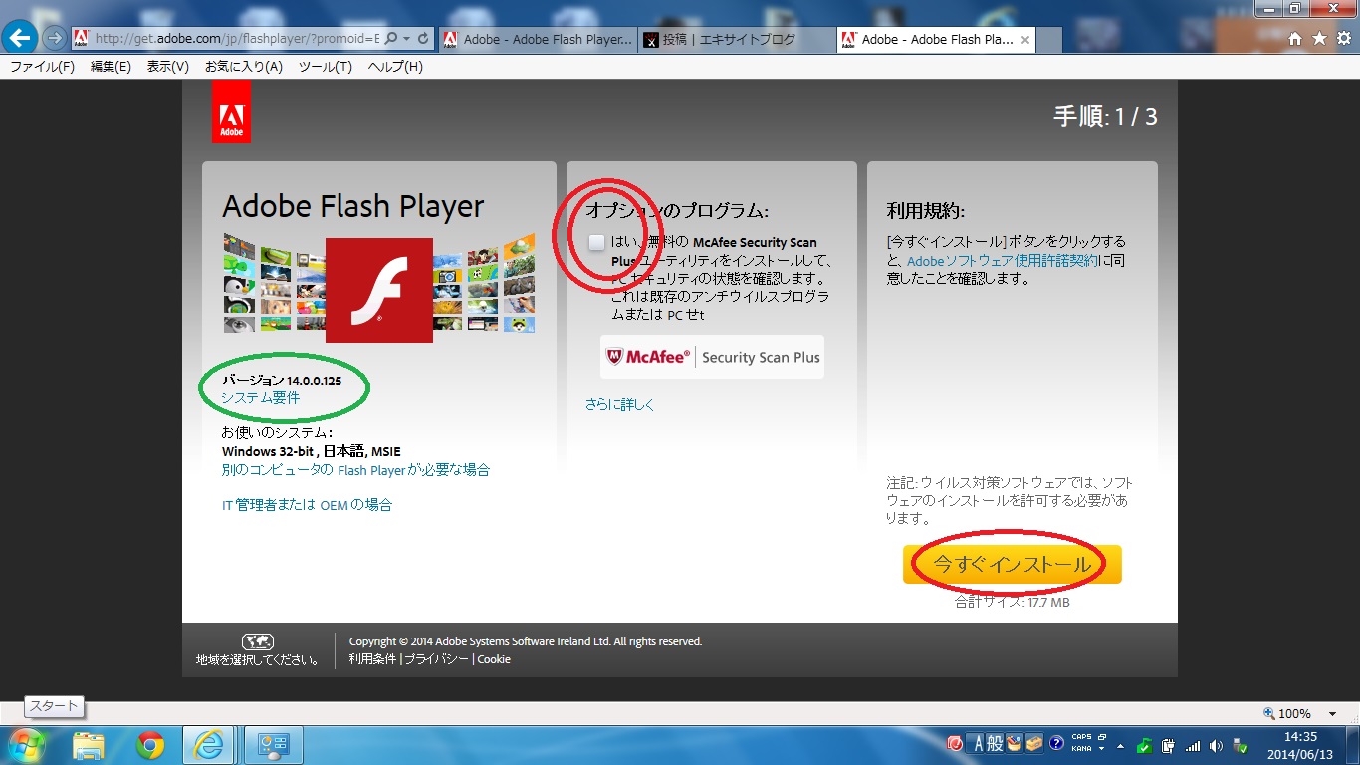Click the taskbar icon right of Internet Explorer
The height and width of the screenshot is (765, 1360).
pyautogui.click(x=273, y=745)
